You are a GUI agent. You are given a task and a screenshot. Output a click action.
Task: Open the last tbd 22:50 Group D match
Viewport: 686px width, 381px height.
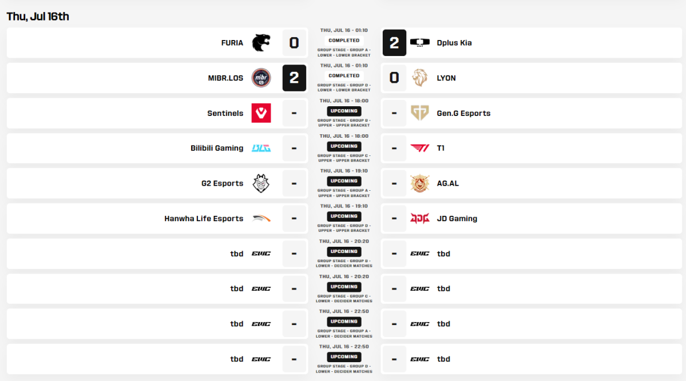(344, 359)
